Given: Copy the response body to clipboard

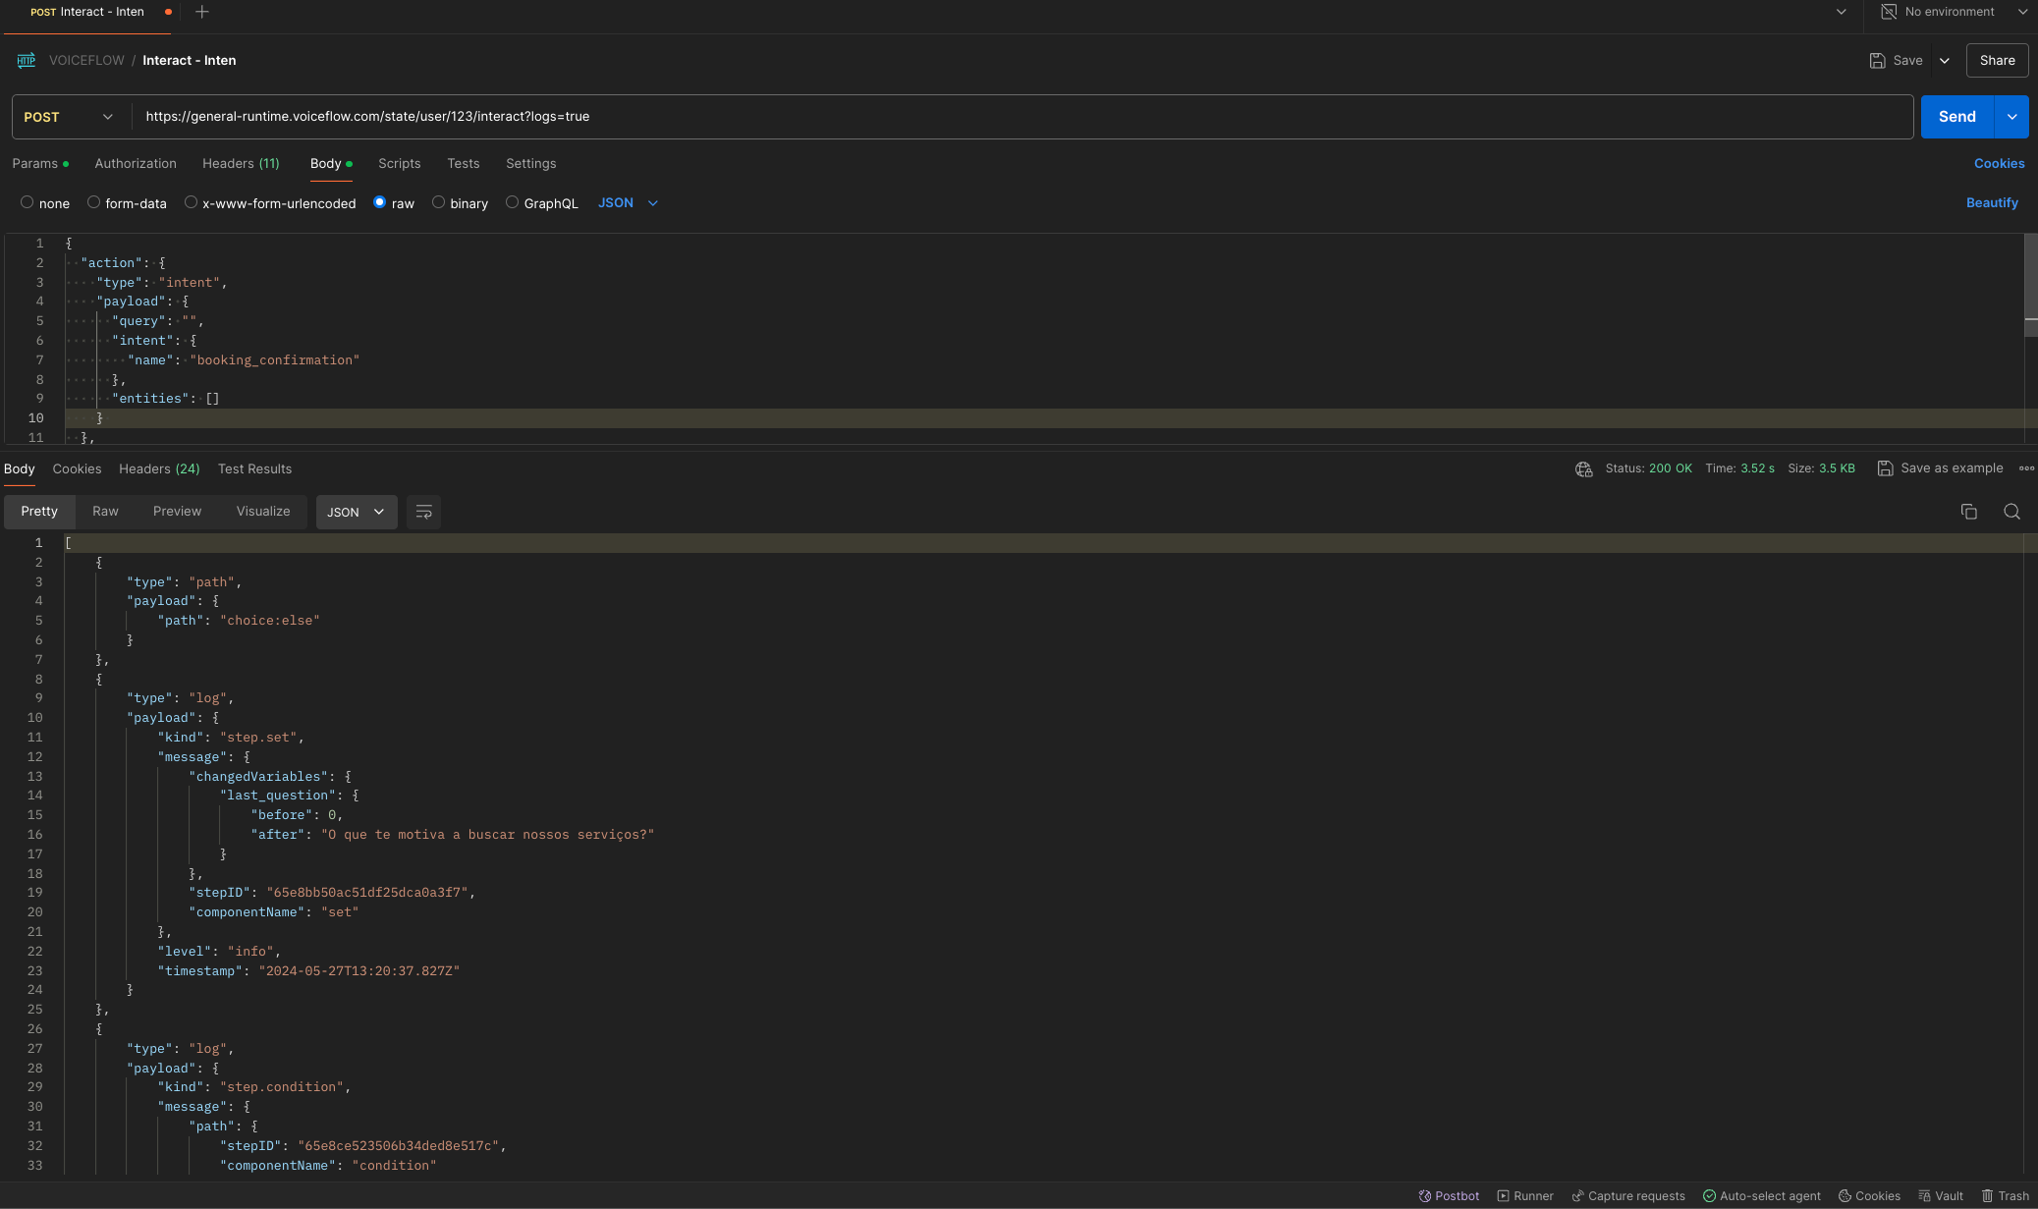Looking at the screenshot, I should click(x=1968, y=512).
